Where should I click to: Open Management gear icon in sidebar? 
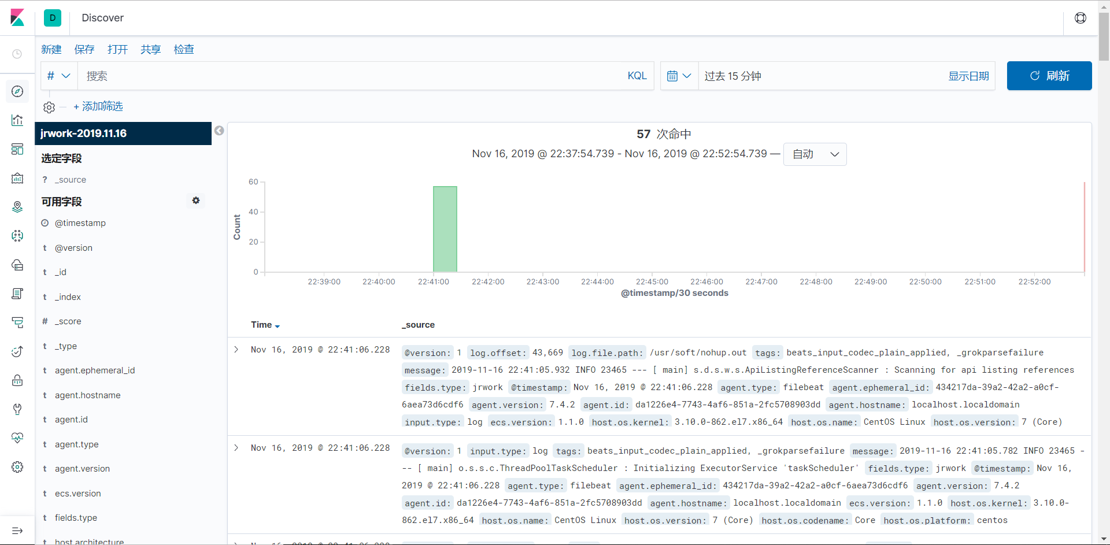tap(17, 467)
